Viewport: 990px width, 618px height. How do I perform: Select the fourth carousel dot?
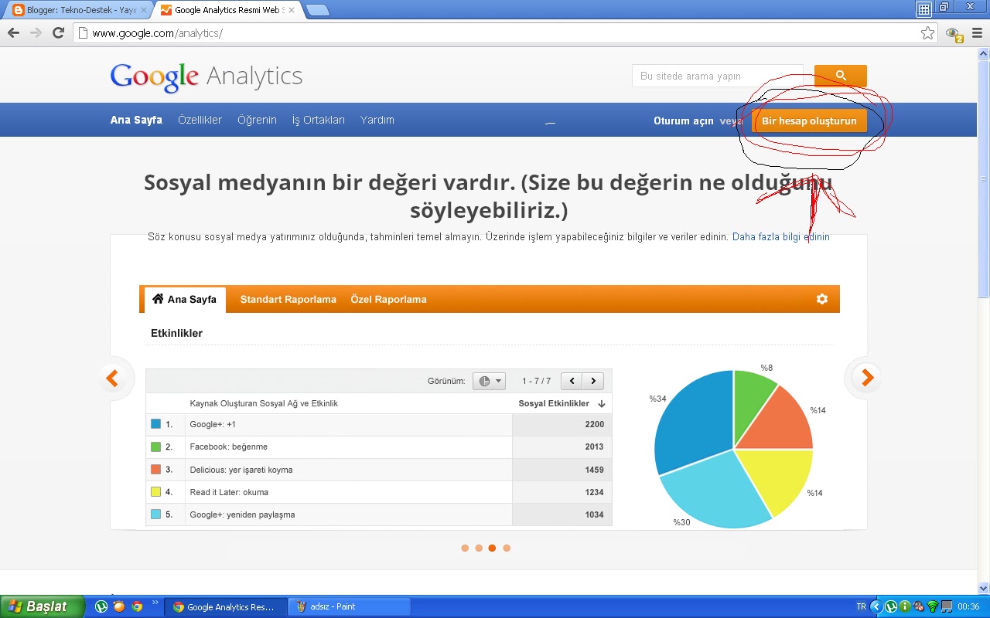tap(507, 548)
